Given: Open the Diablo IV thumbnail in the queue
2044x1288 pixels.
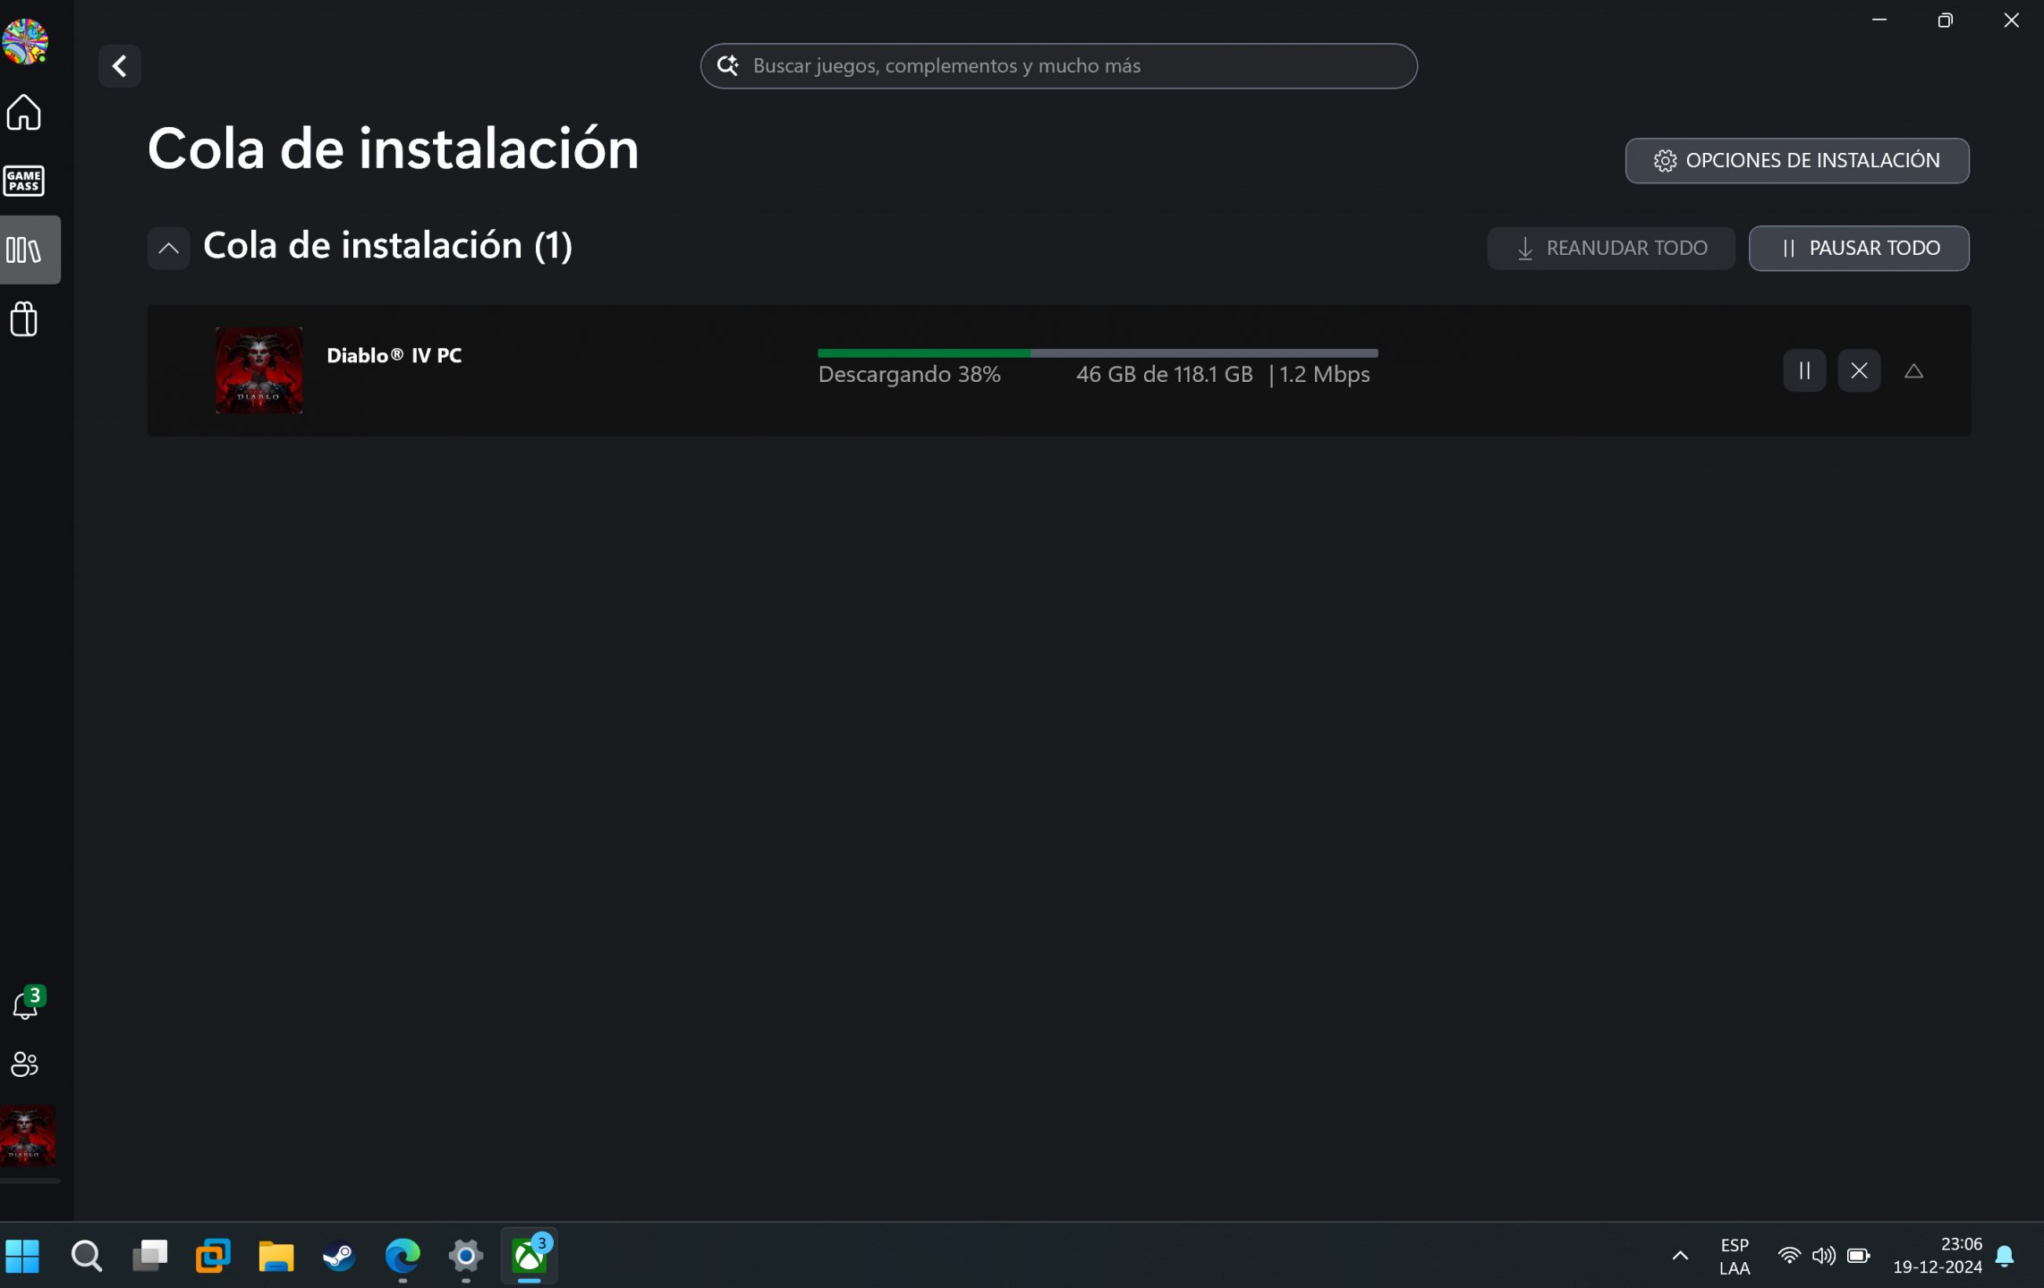Looking at the screenshot, I should [259, 370].
